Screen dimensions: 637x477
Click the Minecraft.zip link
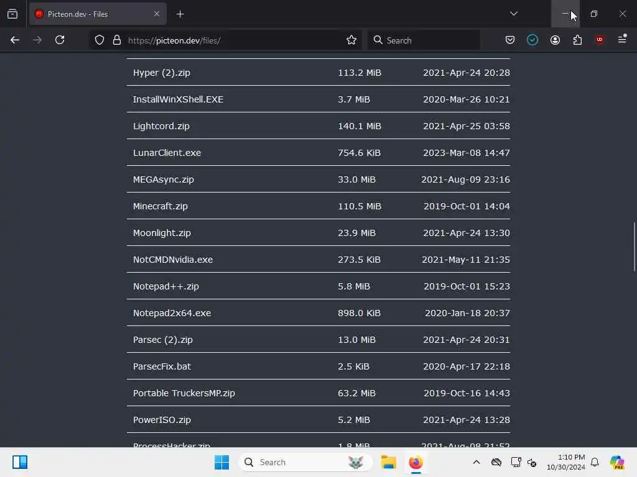[x=160, y=206]
